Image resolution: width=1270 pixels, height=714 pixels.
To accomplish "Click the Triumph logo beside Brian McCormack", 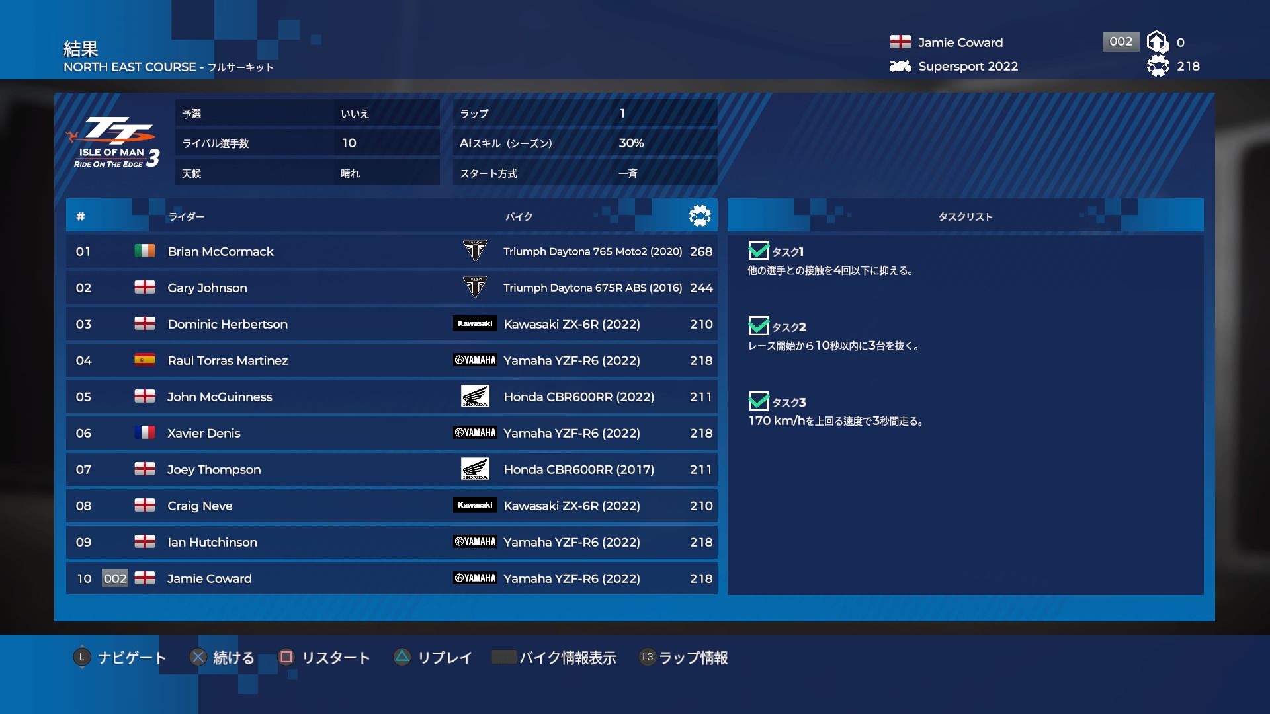I will click(x=475, y=251).
